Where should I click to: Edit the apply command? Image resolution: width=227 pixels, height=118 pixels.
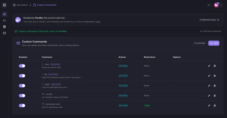coord(209,86)
